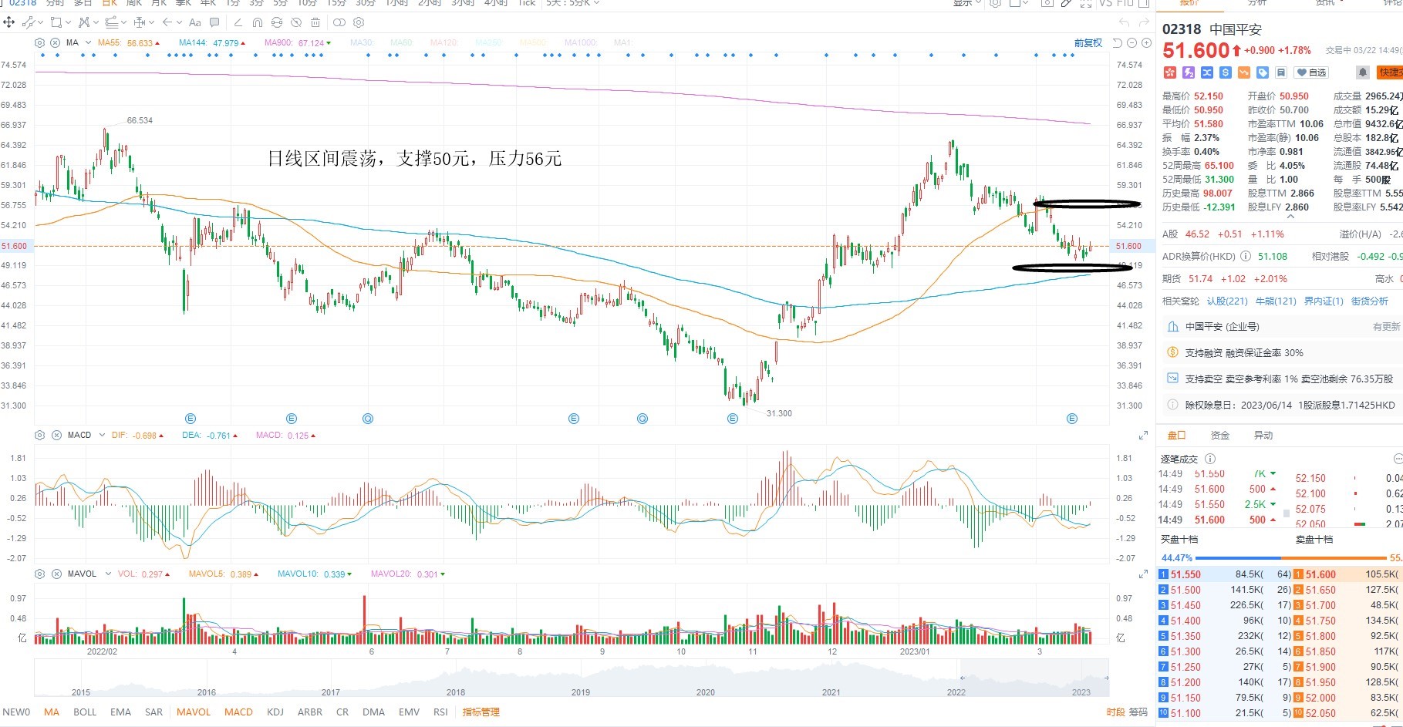Click the 前复权 adjustment button
The height and width of the screenshot is (727, 1403).
(x=1088, y=42)
